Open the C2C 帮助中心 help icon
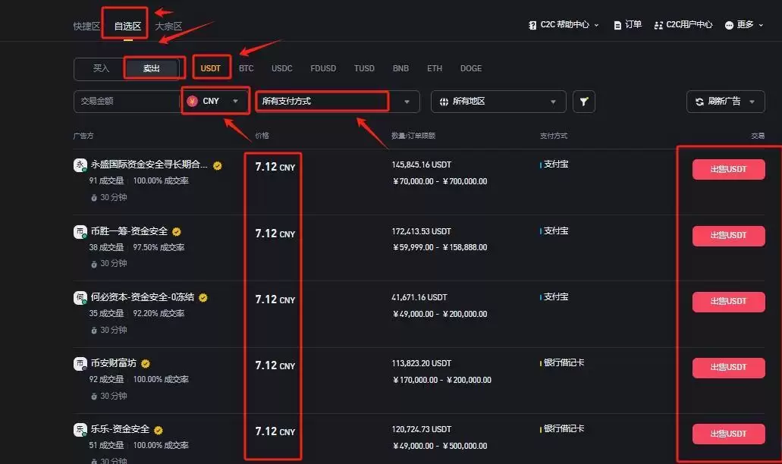Image resolution: width=782 pixels, height=464 pixels. 534,24
